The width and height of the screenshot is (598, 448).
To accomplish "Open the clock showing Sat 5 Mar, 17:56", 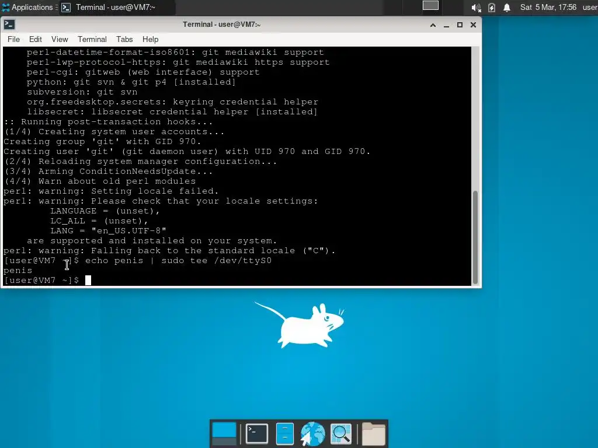I will tap(548, 7).
